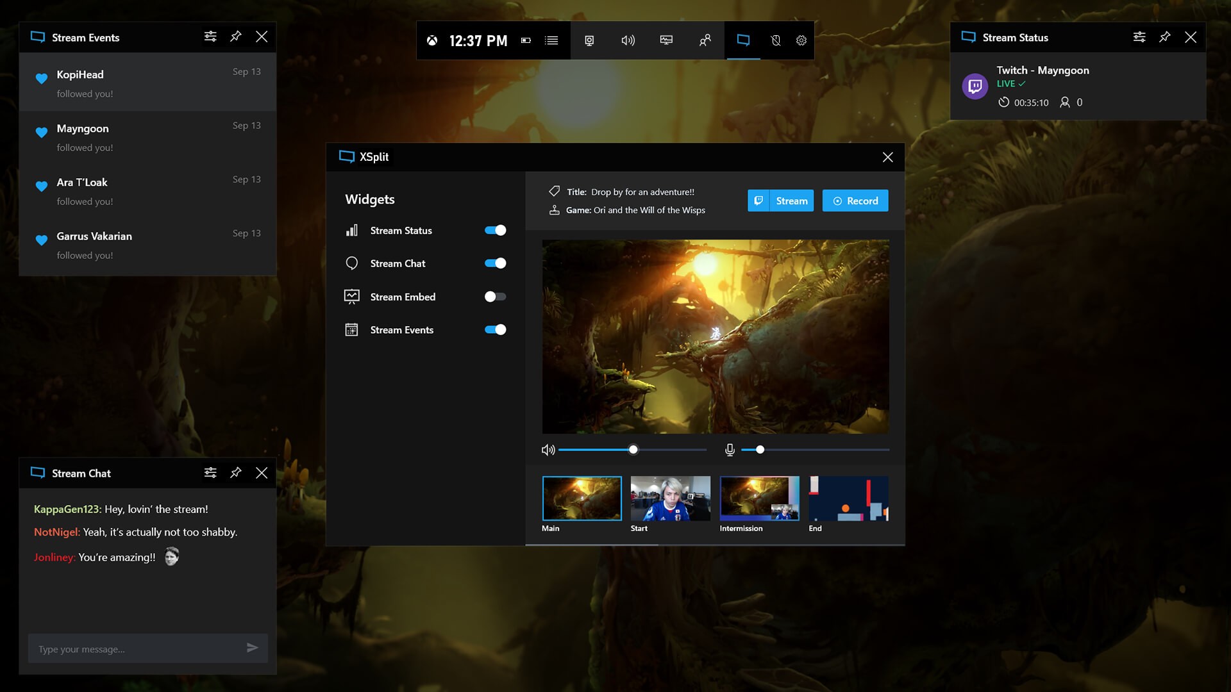Open the Audio widget in Game Bar
This screenshot has height=692, width=1231.
pyautogui.click(x=628, y=40)
